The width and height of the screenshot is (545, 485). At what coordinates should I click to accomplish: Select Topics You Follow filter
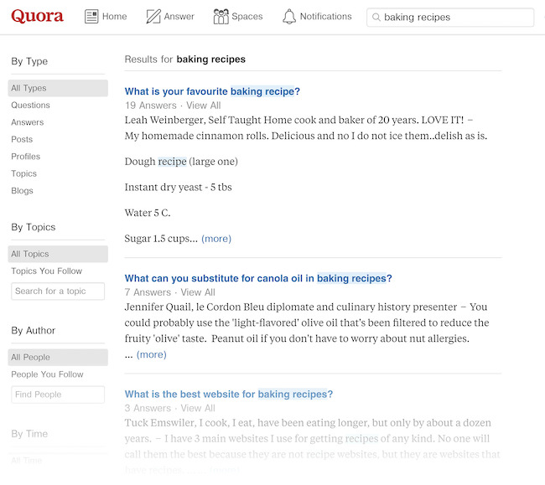pyautogui.click(x=47, y=271)
